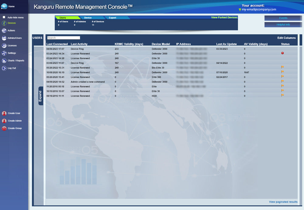Expand the USERS side panel
The image size is (304, 210).
tap(40, 96)
